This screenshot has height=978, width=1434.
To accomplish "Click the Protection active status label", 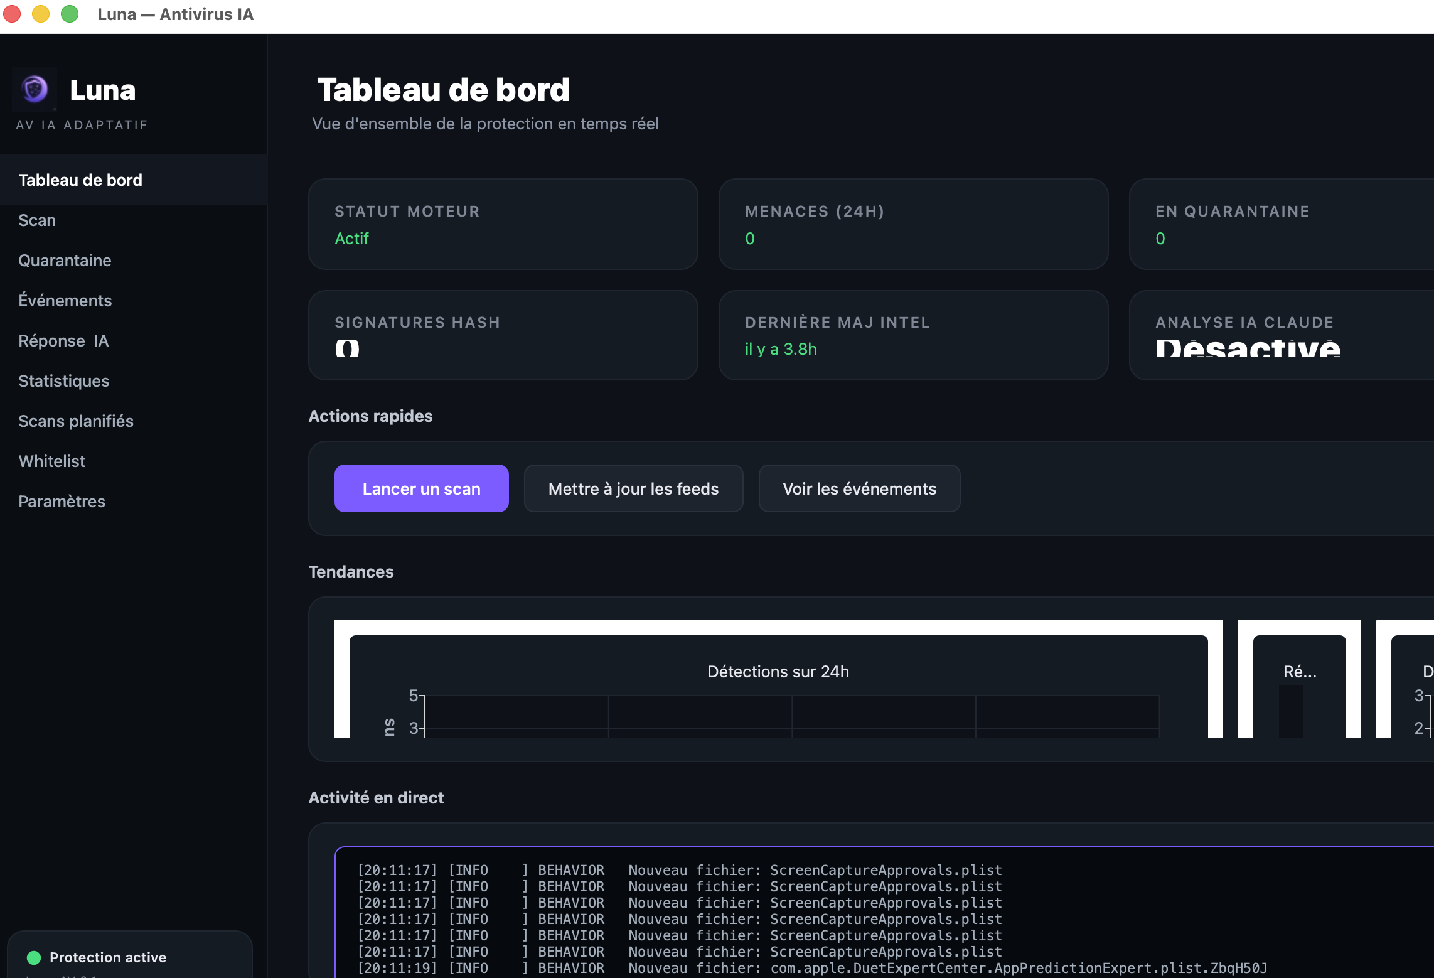I will coord(108,957).
